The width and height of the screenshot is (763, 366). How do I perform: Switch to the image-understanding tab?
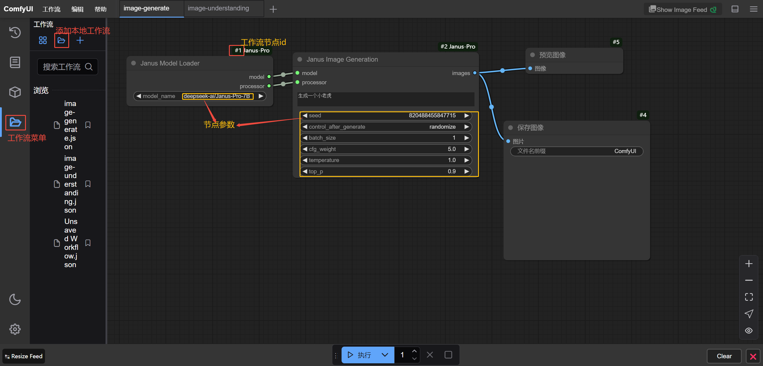(x=218, y=8)
